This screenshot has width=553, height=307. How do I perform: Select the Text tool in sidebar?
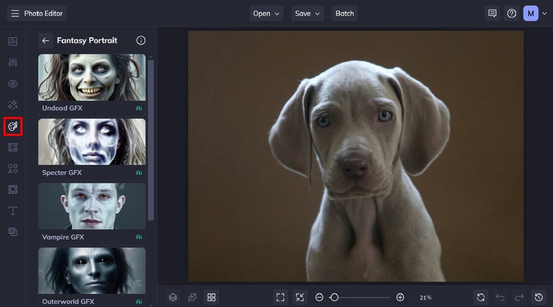[13, 211]
